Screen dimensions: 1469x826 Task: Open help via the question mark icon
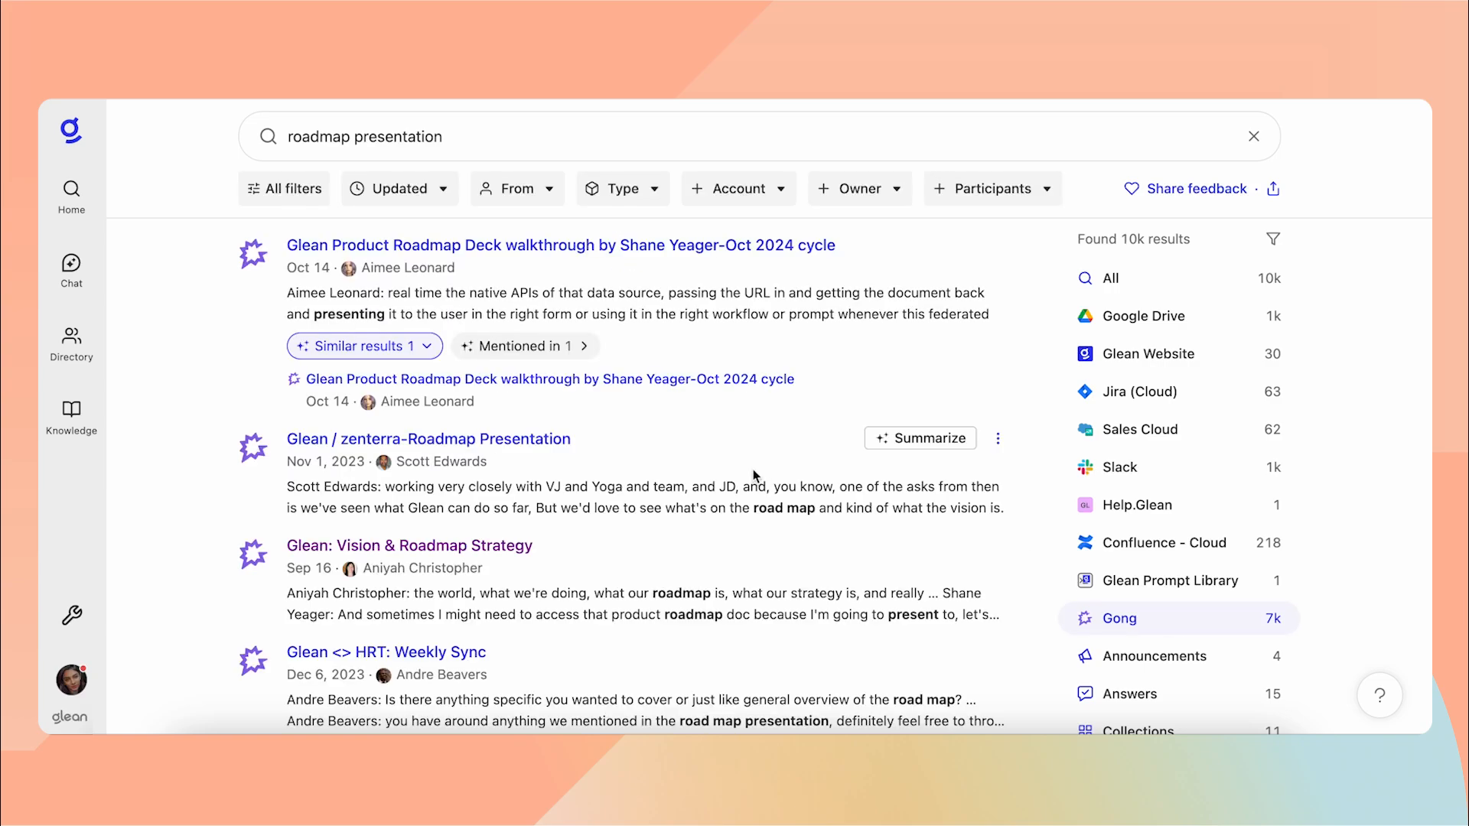point(1379,694)
